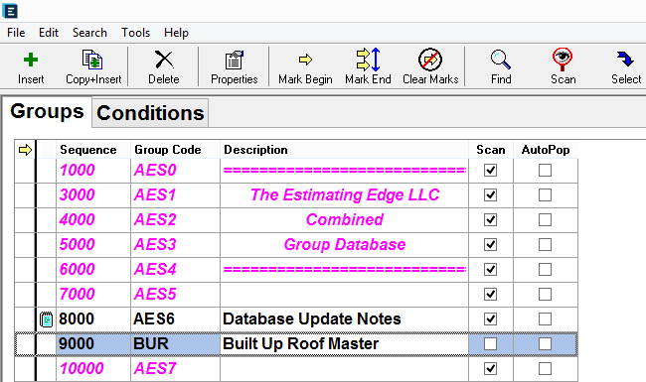The width and height of the screenshot is (646, 382).
Task: Click the notes icon on row 8000
Action: click(46, 319)
